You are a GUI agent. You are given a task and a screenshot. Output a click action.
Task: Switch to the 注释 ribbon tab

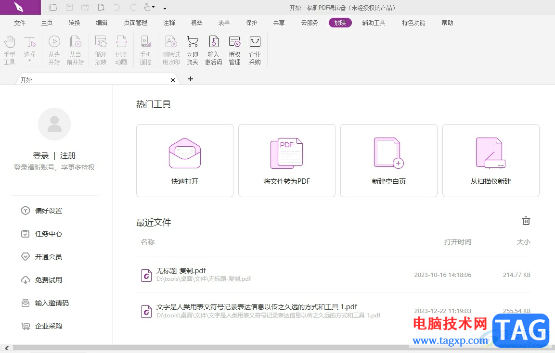tap(169, 23)
